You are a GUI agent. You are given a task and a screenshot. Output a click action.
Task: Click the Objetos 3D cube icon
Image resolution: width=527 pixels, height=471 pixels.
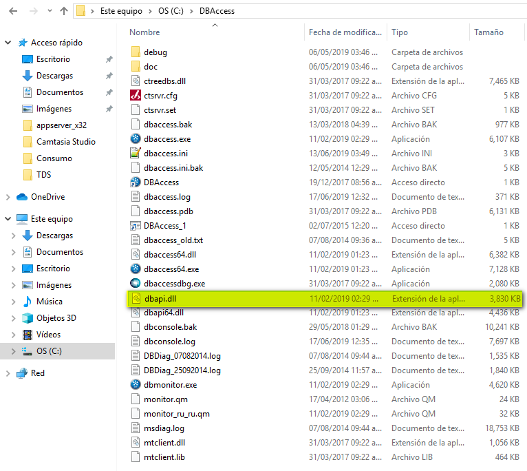[28, 318]
